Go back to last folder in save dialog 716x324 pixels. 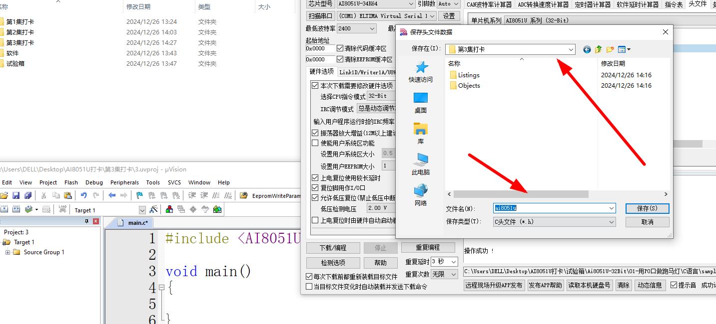tap(587, 49)
